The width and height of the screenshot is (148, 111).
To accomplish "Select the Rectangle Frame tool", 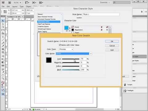I will 3,49.
